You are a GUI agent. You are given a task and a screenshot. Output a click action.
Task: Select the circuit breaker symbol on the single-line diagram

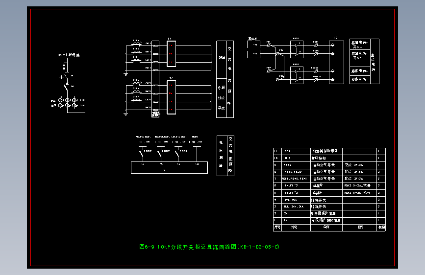(66, 87)
